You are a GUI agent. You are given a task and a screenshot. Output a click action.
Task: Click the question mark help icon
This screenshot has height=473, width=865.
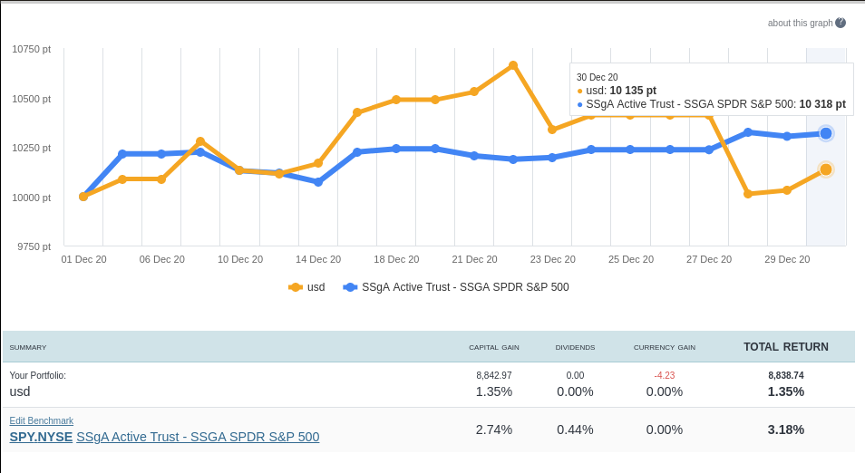pyautogui.click(x=841, y=23)
